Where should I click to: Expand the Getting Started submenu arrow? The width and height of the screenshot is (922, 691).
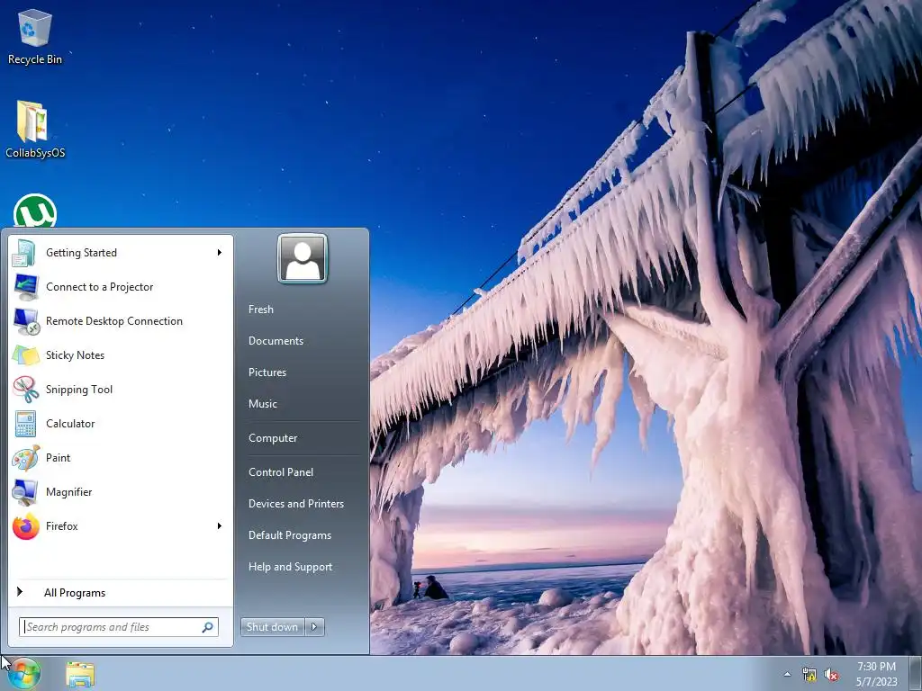tap(220, 253)
